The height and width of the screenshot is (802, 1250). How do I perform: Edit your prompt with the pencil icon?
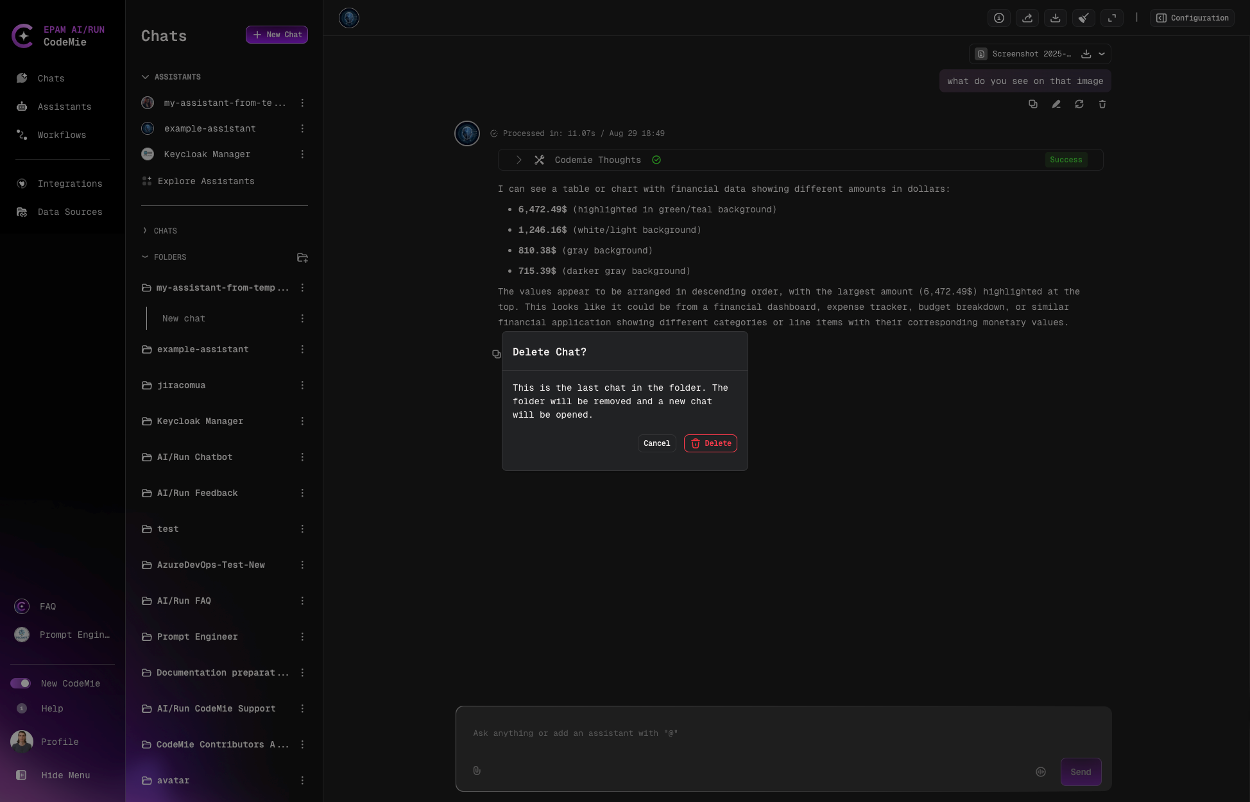coord(1057,104)
